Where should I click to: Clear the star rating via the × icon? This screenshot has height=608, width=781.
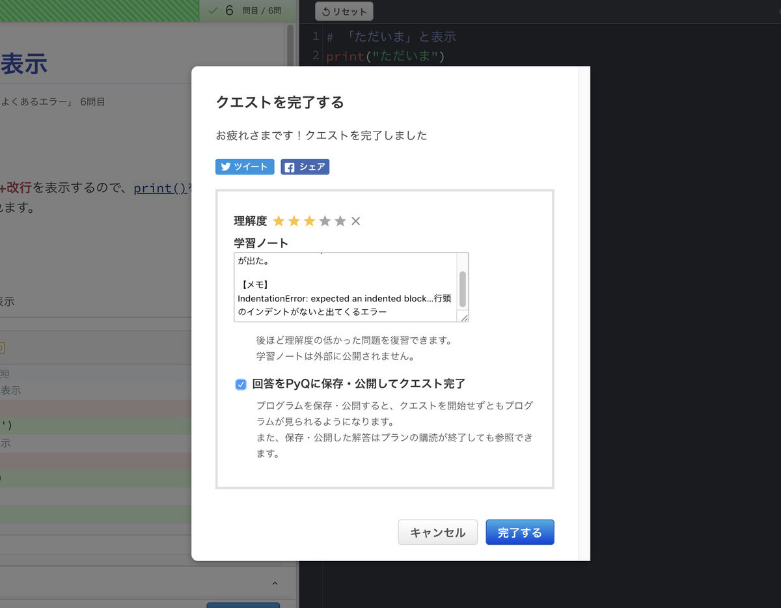point(355,221)
